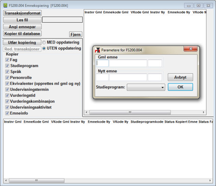Click upper table Emnekode Gml column header
The height and width of the screenshot is (186, 216).
[116, 12]
